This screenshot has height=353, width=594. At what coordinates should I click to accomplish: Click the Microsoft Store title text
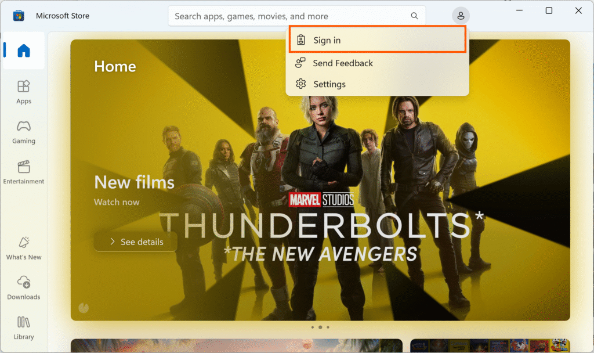coord(63,16)
